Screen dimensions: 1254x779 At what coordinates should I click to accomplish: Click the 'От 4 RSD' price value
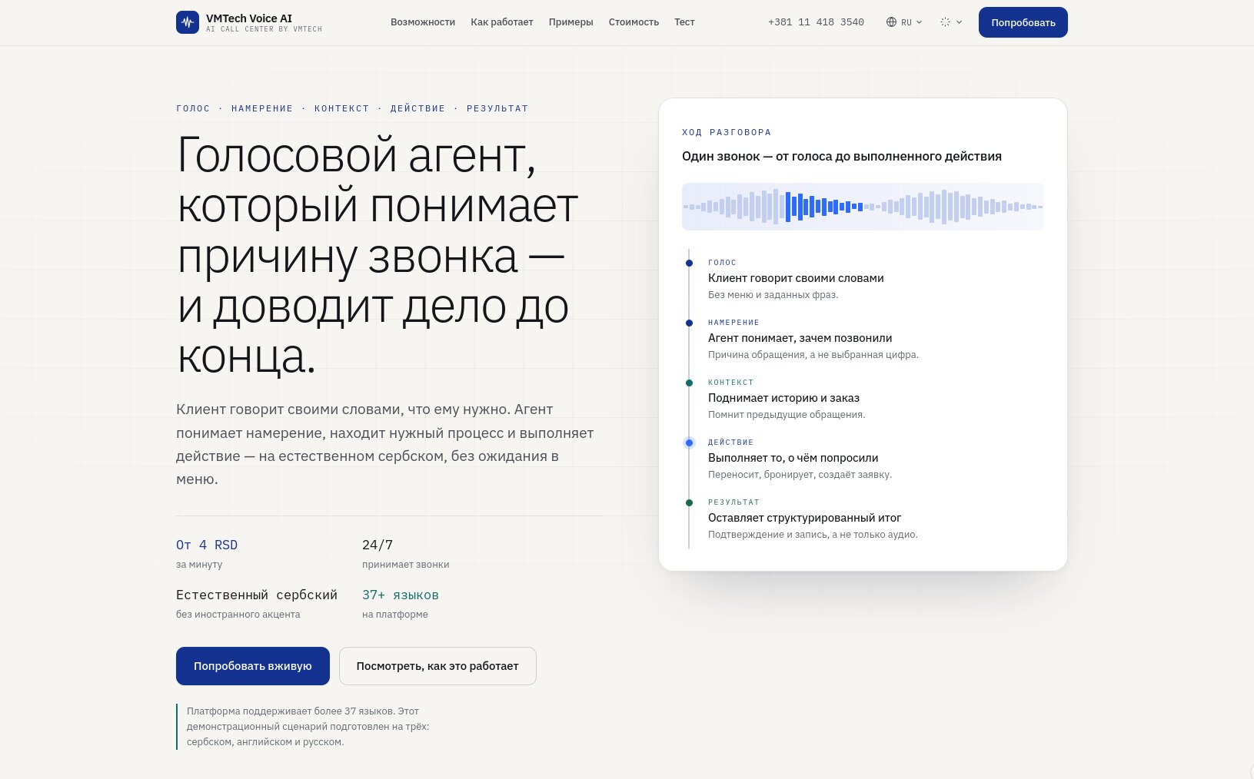pyautogui.click(x=207, y=545)
